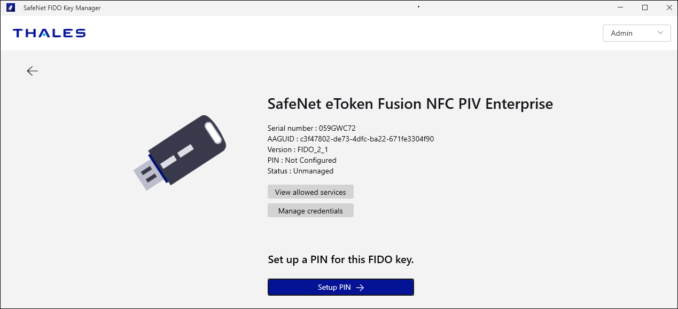This screenshot has height=309, width=678.
Task: Click the arrow icon inside Setup PIN
Action: (x=360, y=287)
